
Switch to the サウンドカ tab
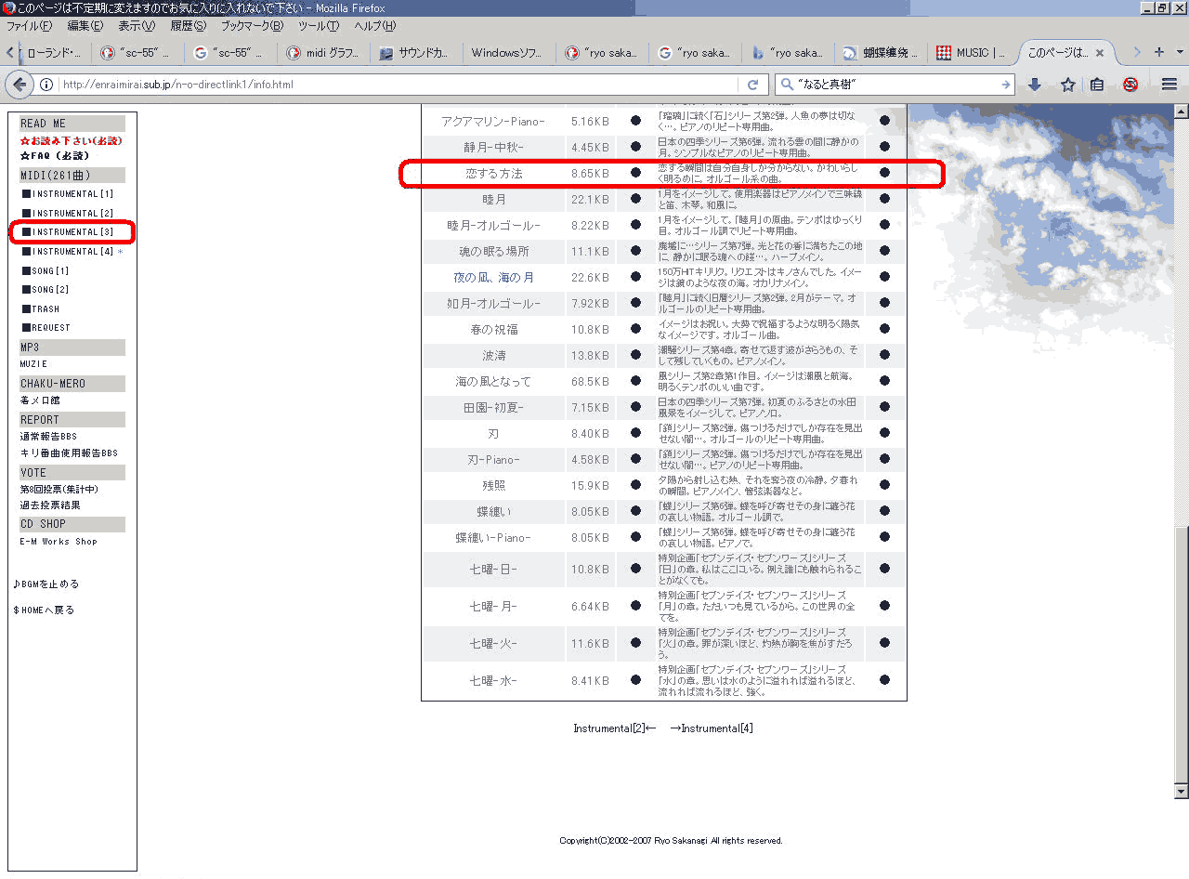[x=415, y=53]
